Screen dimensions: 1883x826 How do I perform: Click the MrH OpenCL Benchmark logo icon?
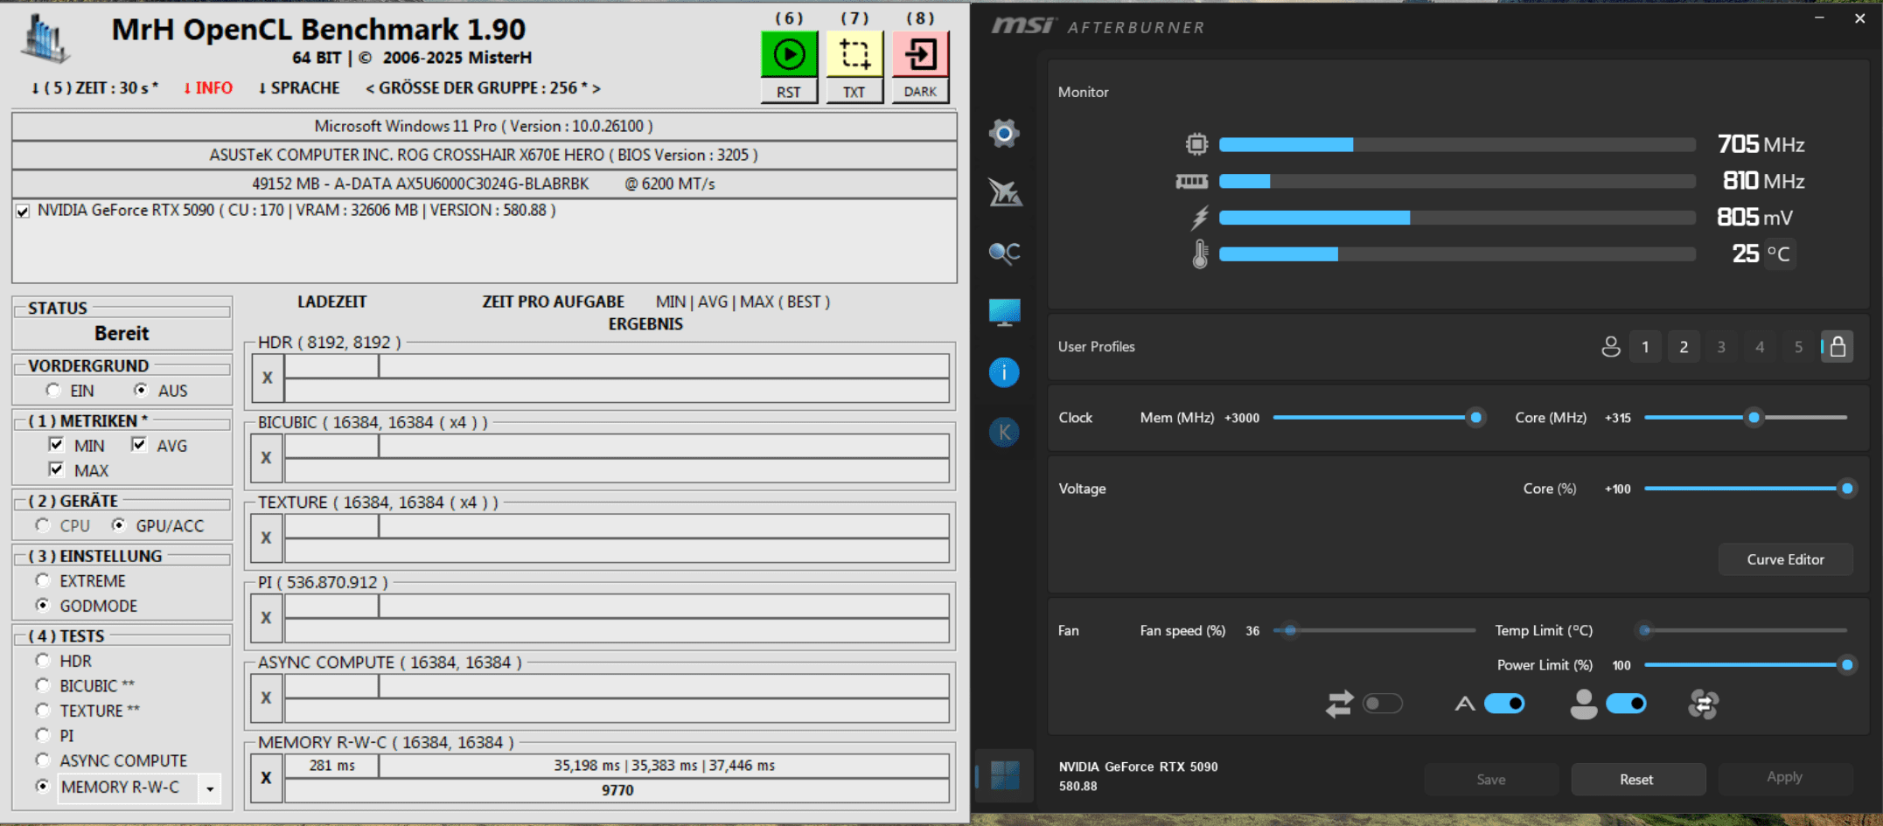click(x=45, y=39)
